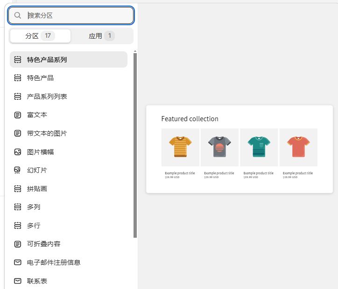The width and height of the screenshot is (338, 289).
Task: Focus the 搜索分区 search field
Action: pyautogui.click(x=71, y=15)
